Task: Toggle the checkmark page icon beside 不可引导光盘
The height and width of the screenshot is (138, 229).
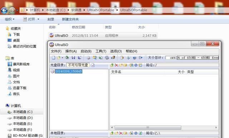Action: (x=93, y=65)
